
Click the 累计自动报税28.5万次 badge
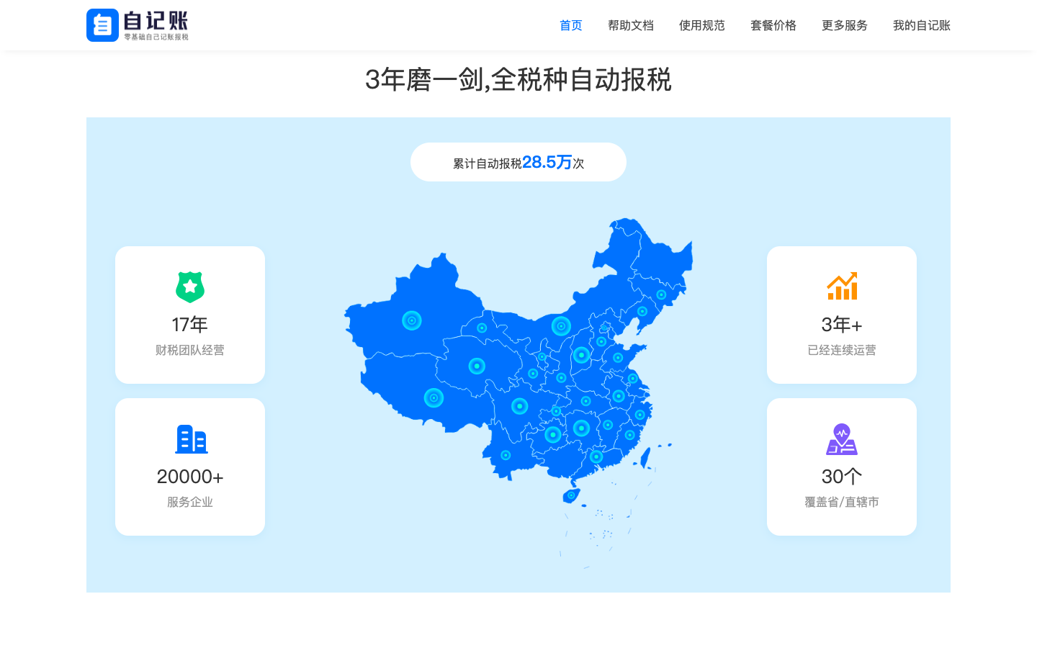point(518,162)
